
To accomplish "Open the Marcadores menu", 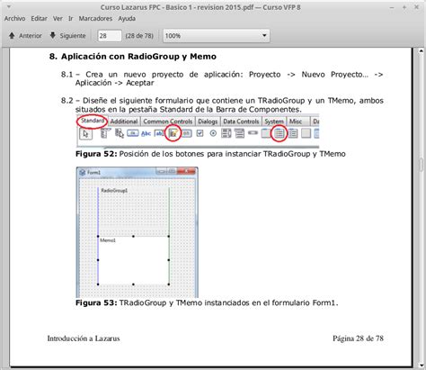I will 95,19.
